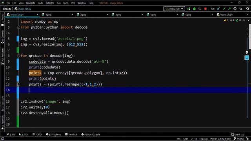The width and height of the screenshot is (251, 141).
Task: Open Pull Requests tool window sidebar
Action: pos(2,56)
